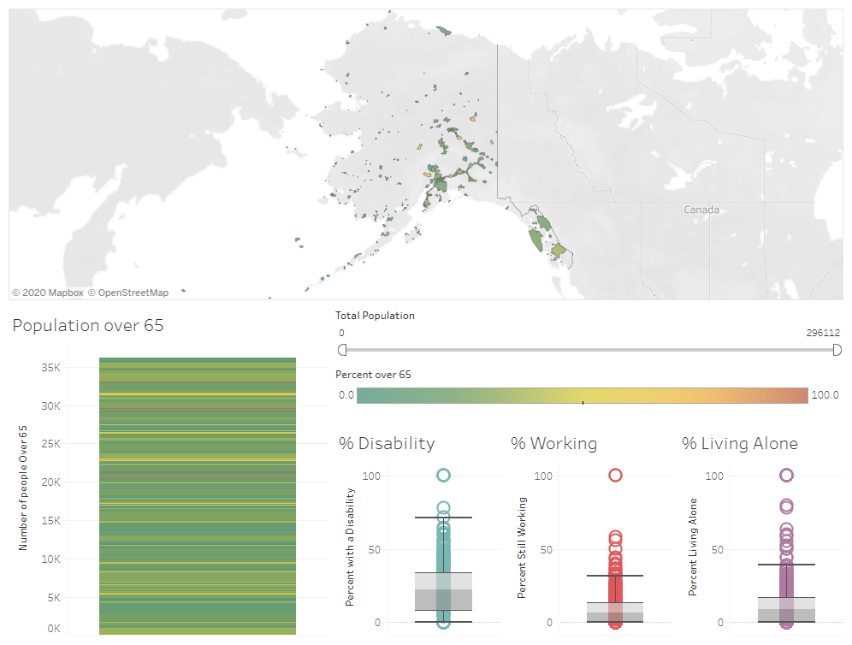Viewport: 852px width, 645px height.
Task: Select the 100 outlier circle in % Disability
Action: point(443,476)
